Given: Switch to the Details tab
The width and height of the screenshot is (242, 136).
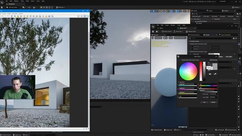Looking at the screenshot, I should [207, 35].
